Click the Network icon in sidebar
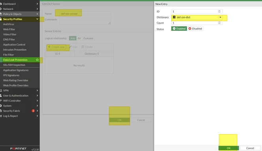Image resolution: width=262 pixels, height=151 pixels. tap(1, 9)
